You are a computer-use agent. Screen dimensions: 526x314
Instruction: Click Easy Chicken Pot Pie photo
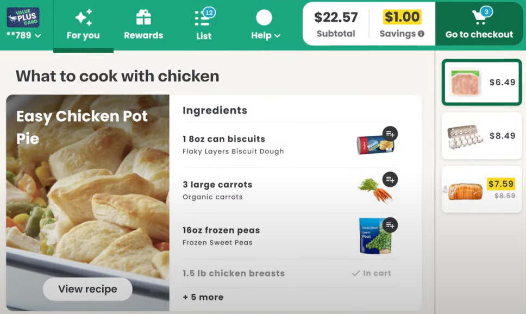88,203
